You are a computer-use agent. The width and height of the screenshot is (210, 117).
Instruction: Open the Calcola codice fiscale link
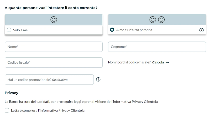pyautogui.click(x=158, y=62)
